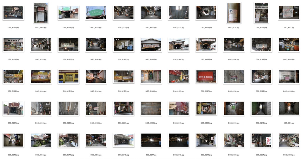Select the DSC_8180.jpg thumbnail
This screenshot has height=159, width=301.
68,45
